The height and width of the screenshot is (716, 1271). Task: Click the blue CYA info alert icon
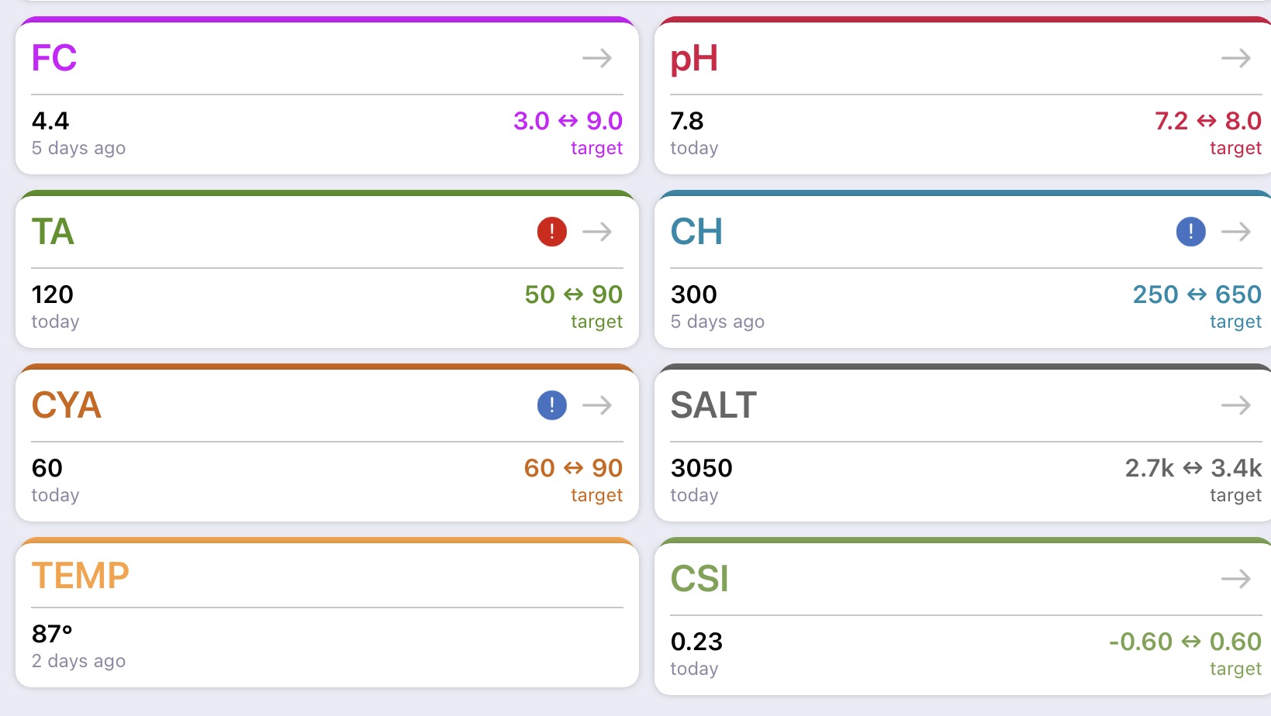(x=552, y=405)
